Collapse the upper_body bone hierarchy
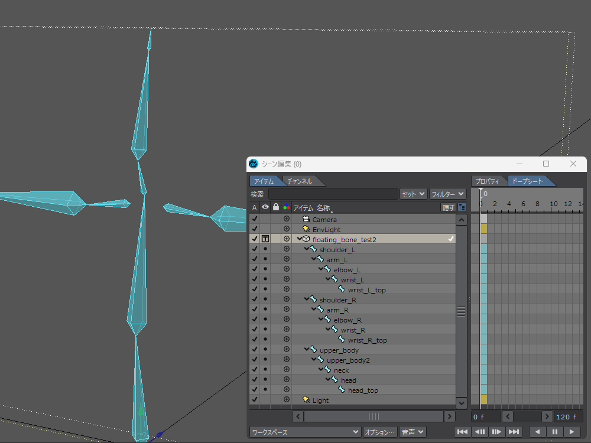The width and height of the screenshot is (591, 443). [x=307, y=350]
